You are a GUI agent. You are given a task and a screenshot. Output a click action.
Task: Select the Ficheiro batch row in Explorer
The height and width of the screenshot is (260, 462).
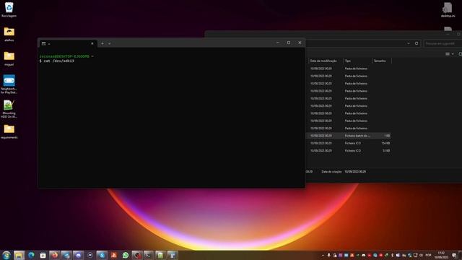pos(349,136)
